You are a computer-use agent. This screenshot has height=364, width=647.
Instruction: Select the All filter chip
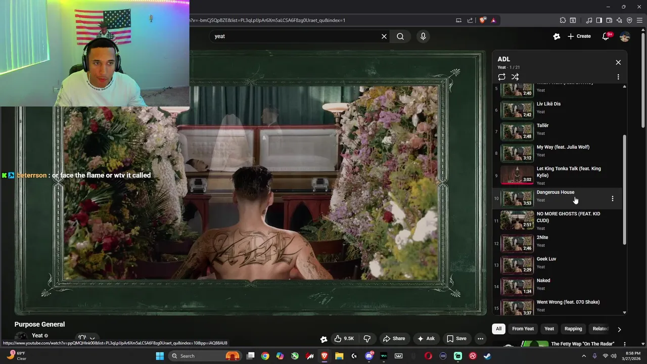(498, 329)
